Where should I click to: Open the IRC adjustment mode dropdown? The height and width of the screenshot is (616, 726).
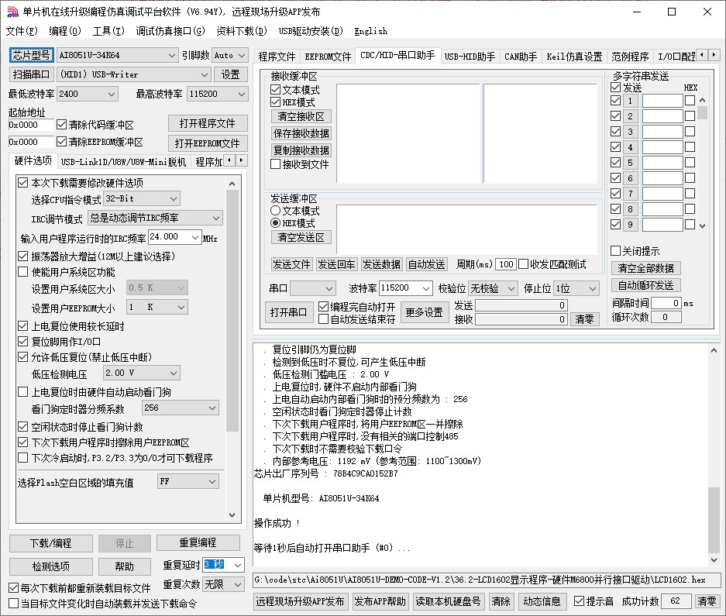(x=155, y=218)
